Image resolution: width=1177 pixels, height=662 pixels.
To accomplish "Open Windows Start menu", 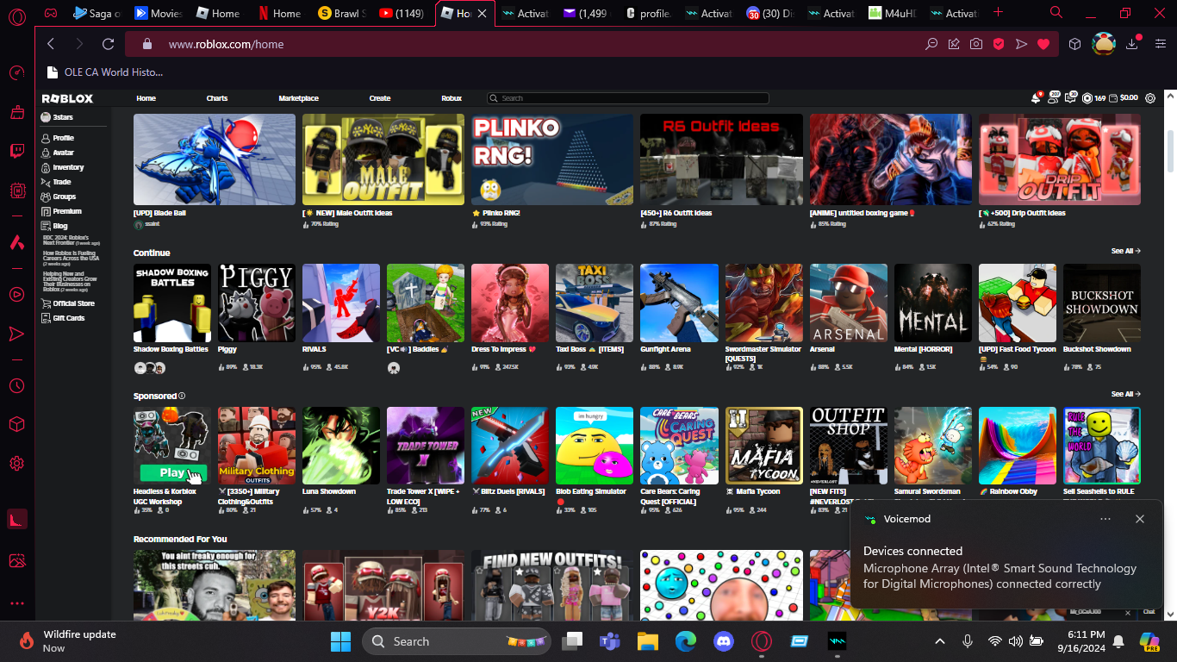I will pyautogui.click(x=340, y=641).
